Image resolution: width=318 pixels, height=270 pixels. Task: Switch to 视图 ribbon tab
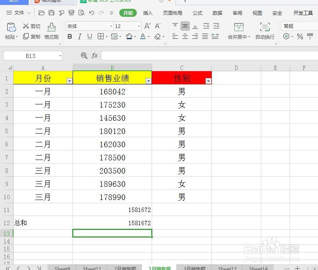tap(257, 13)
